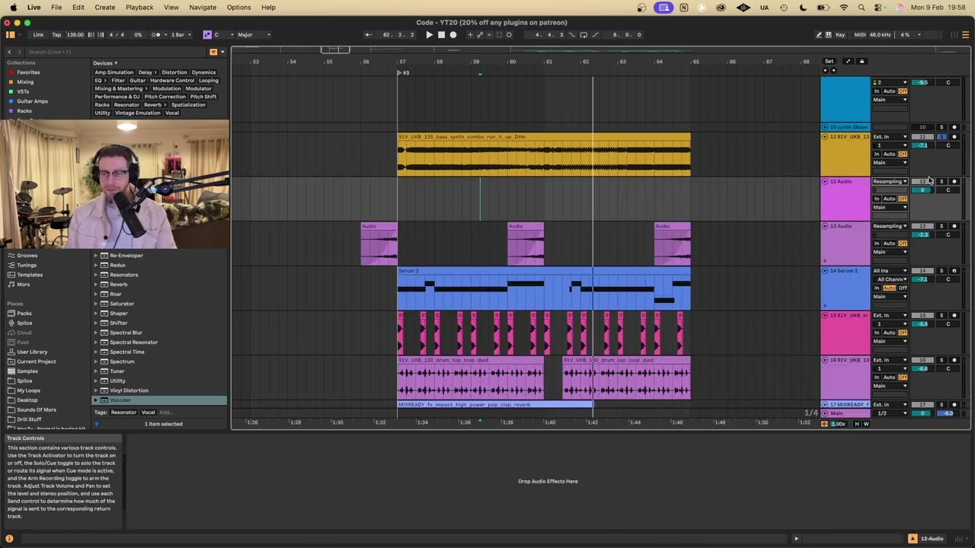Expand Reverb in browser device list
The height and width of the screenshot is (548, 975).
pos(96,285)
